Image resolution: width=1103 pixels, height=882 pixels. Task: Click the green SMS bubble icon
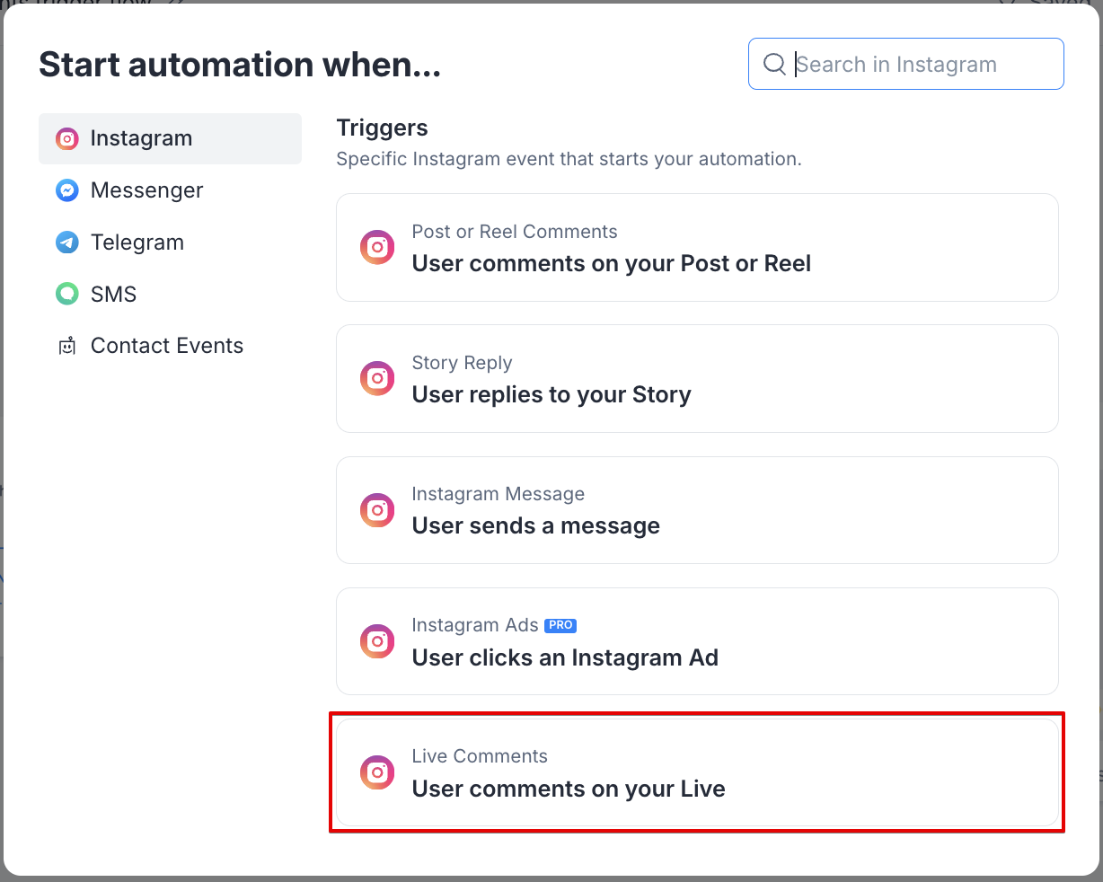pos(67,294)
